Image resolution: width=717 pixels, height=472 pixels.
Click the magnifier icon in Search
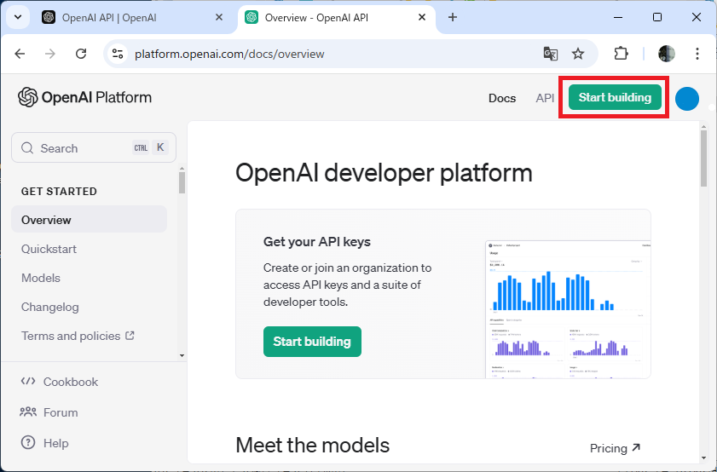pyautogui.click(x=27, y=148)
